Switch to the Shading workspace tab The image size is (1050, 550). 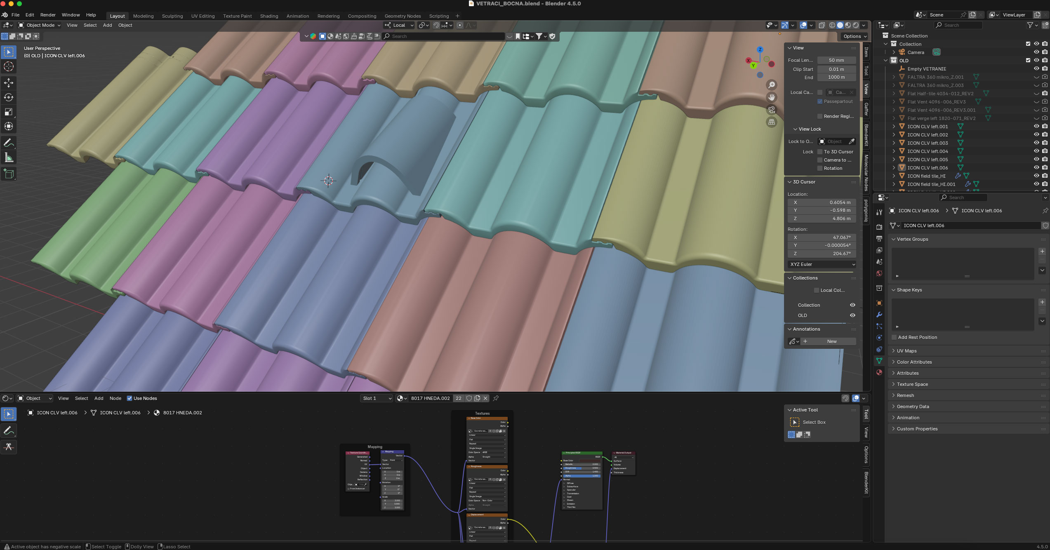coord(269,16)
